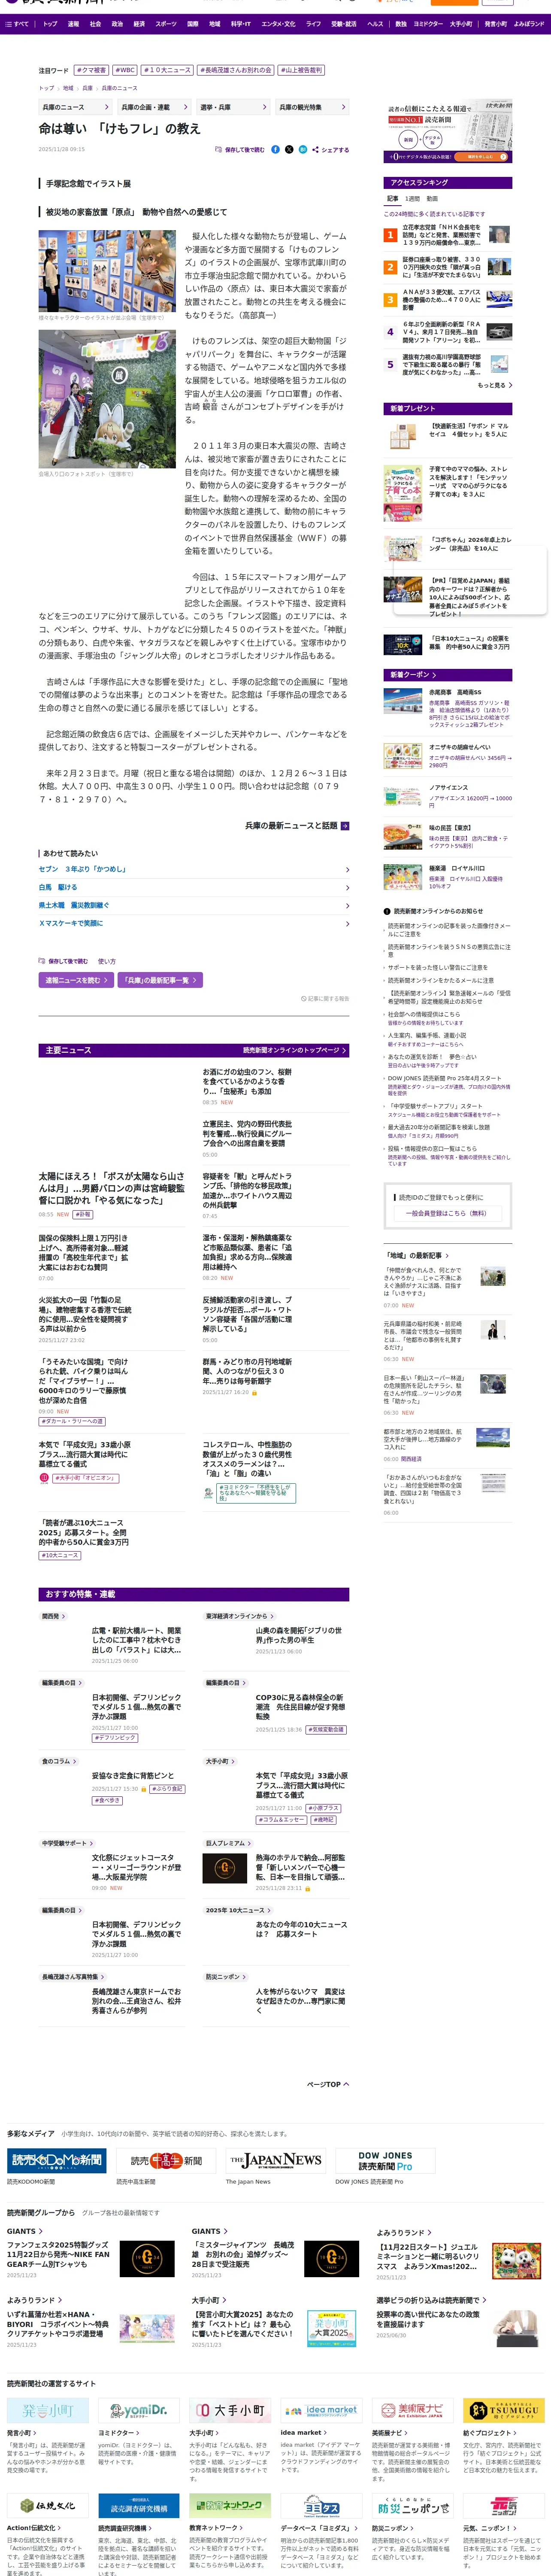Viewport: 551px width, 2576px height.
Task: Save article with 保存して後で読む at top
Action: click(240, 150)
